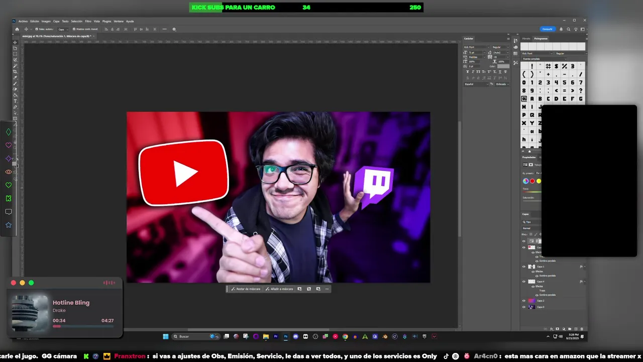This screenshot has height=362, width=643.
Task: Select the Rectangular Marquee tool
Action: coord(15,54)
